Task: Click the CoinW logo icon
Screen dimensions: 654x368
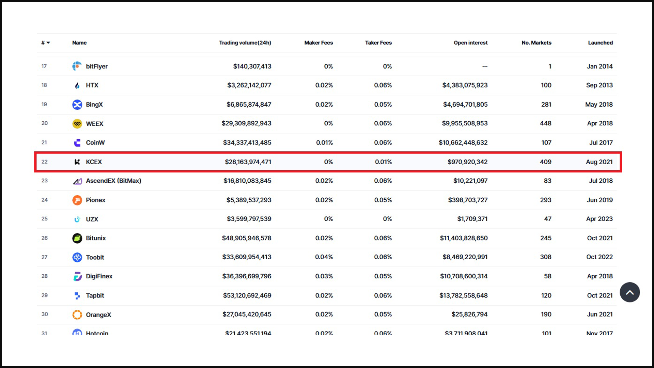Action: pyautogui.click(x=77, y=143)
